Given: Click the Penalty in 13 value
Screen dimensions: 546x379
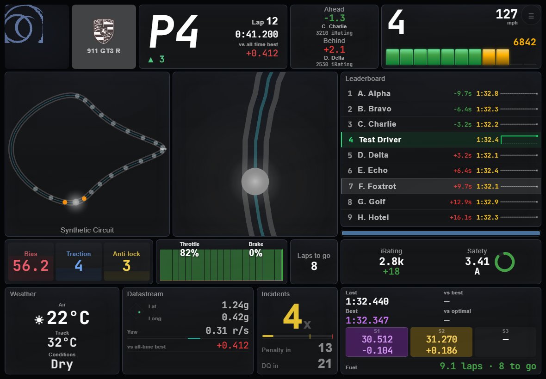Looking at the screenshot, I should 325,348.
